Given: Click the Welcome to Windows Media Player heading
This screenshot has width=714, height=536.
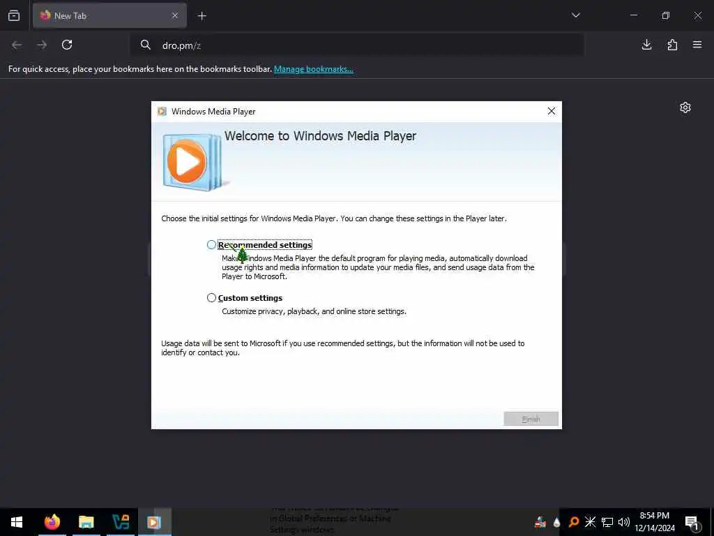Looking at the screenshot, I should pos(320,136).
